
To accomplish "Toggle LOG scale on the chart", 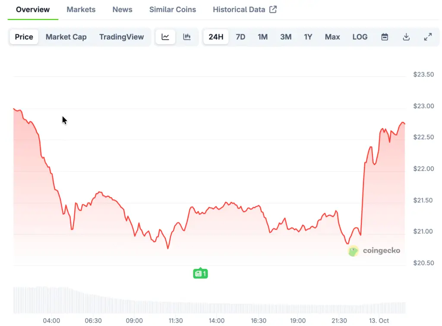I will 360,37.
